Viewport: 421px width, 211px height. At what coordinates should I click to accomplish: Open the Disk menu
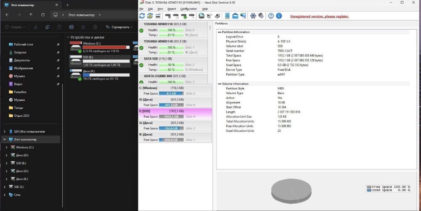click(x=150, y=9)
